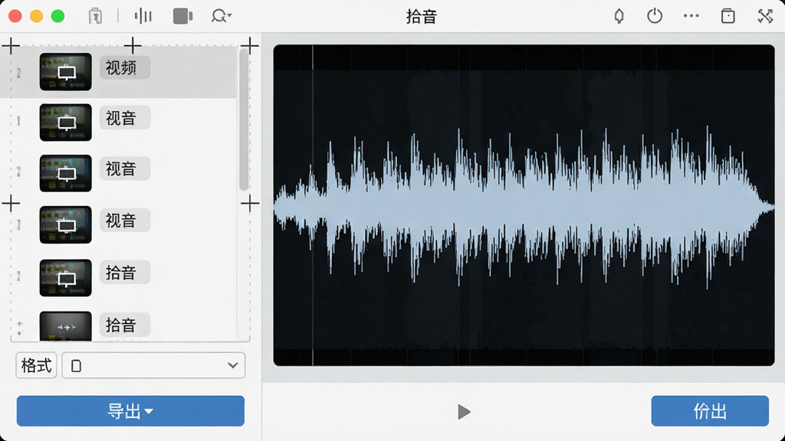Click the 视频 label in the list

coord(125,67)
